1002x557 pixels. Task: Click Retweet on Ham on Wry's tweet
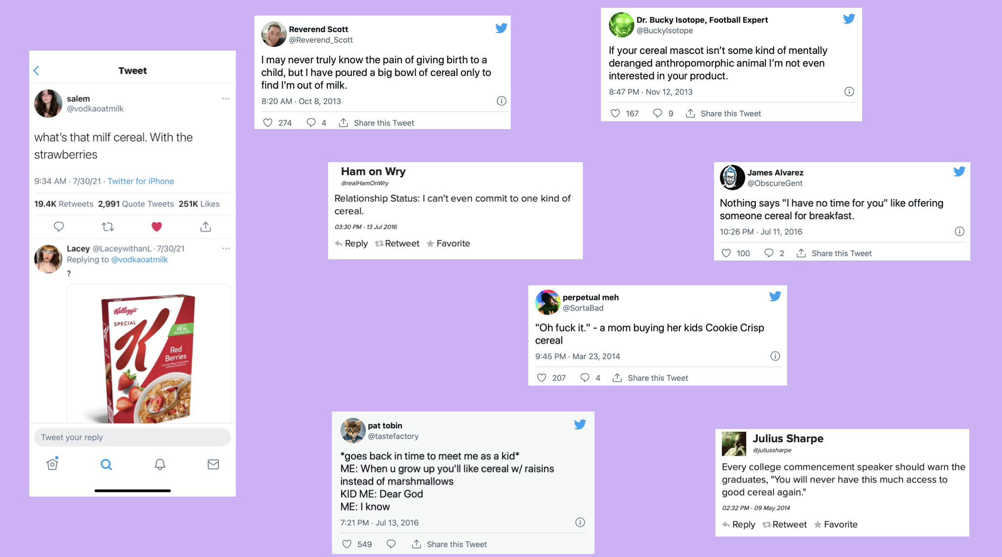tap(397, 243)
